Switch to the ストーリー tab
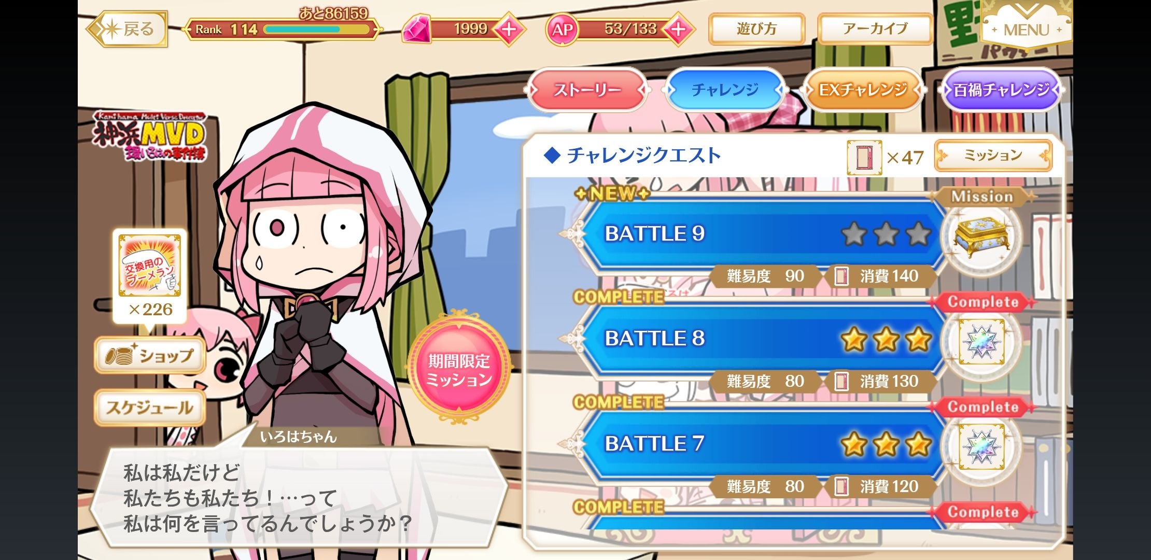The height and width of the screenshot is (560, 1151). 587,90
